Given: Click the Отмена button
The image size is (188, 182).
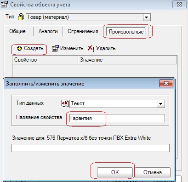Looking at the screenshot, I should pos(153,172).
